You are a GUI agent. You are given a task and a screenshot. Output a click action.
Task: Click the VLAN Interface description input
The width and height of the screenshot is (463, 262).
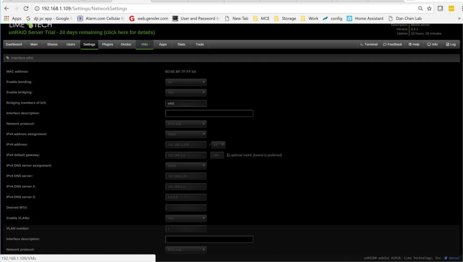(209, 239)
